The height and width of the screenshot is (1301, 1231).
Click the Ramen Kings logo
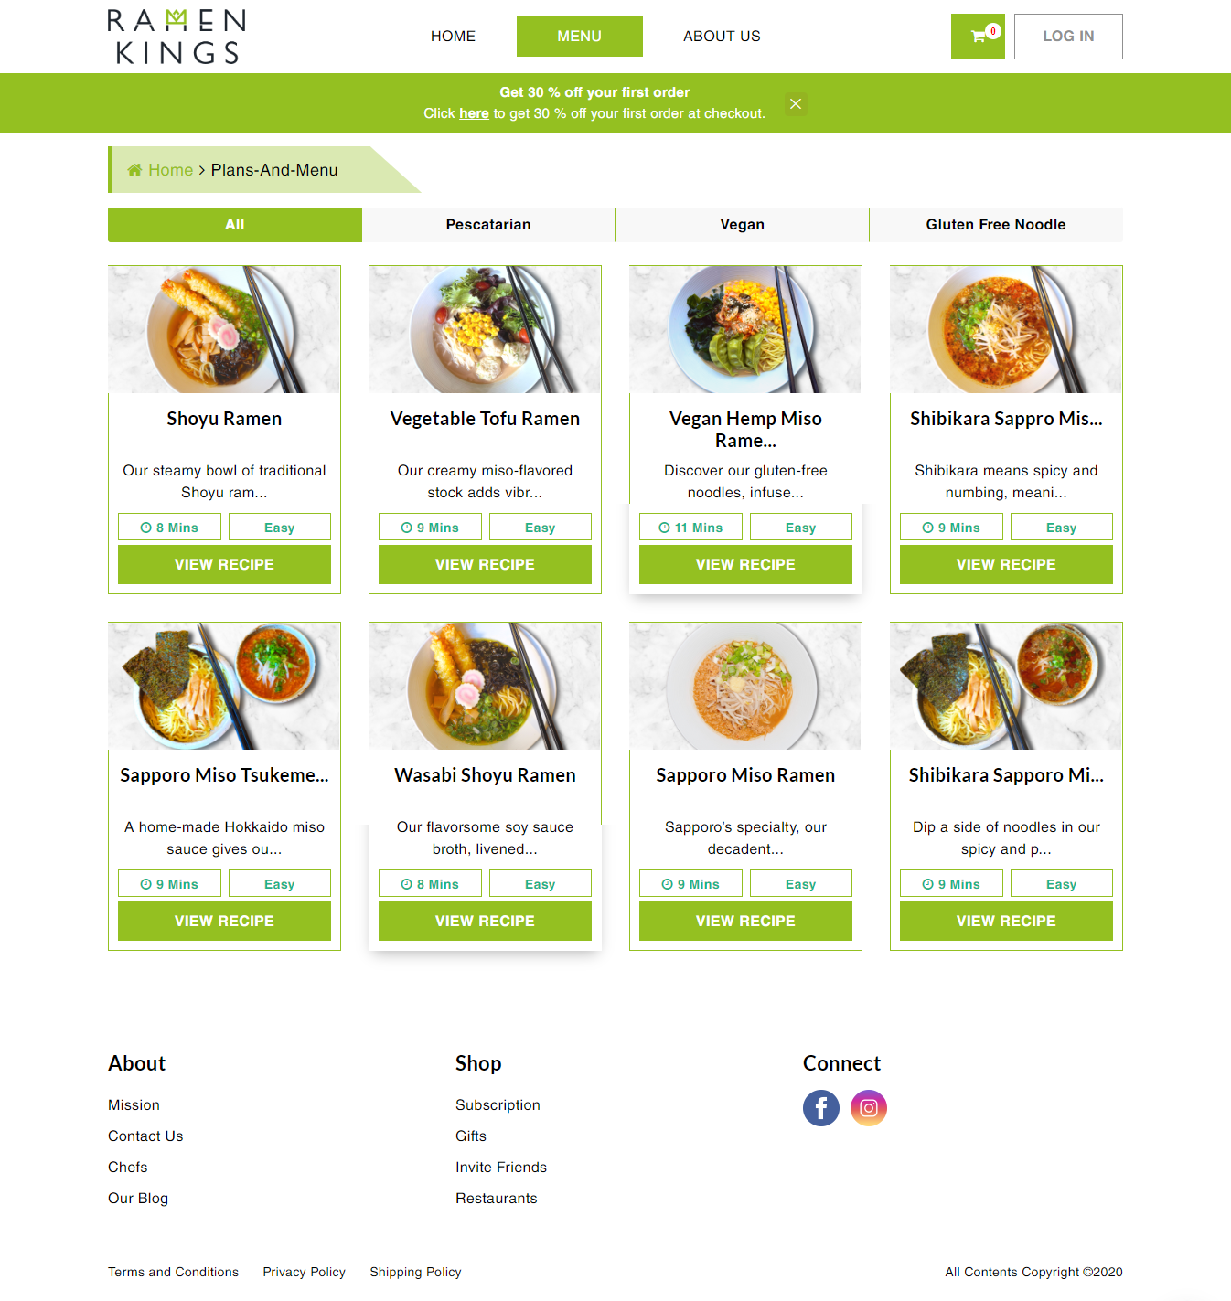[x=177, y=37]
